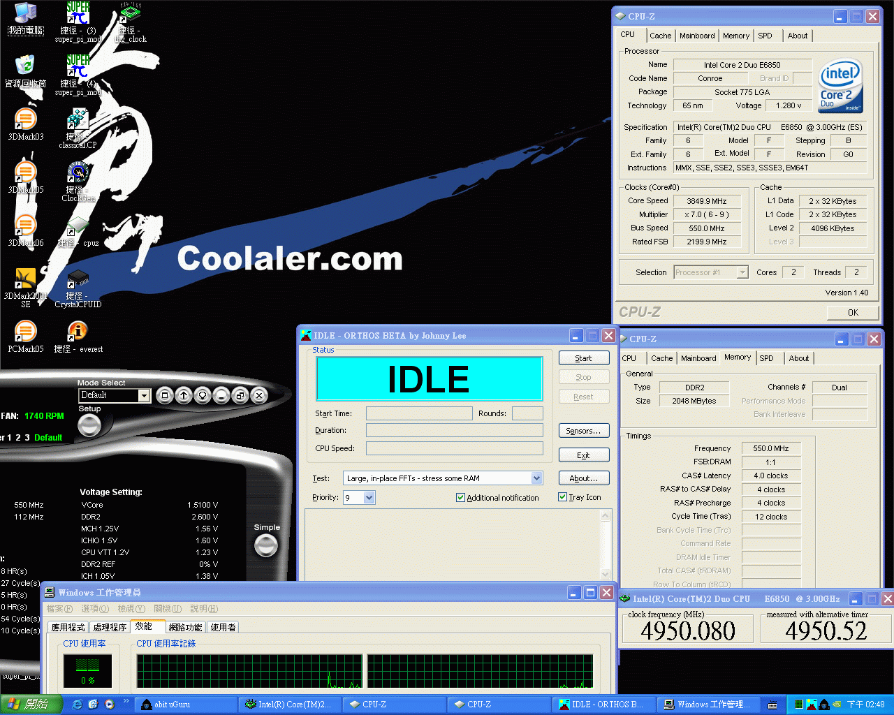Click the About... button in ORTHOS
This screenshot has width=894, height=715.
tap(584, 478)
